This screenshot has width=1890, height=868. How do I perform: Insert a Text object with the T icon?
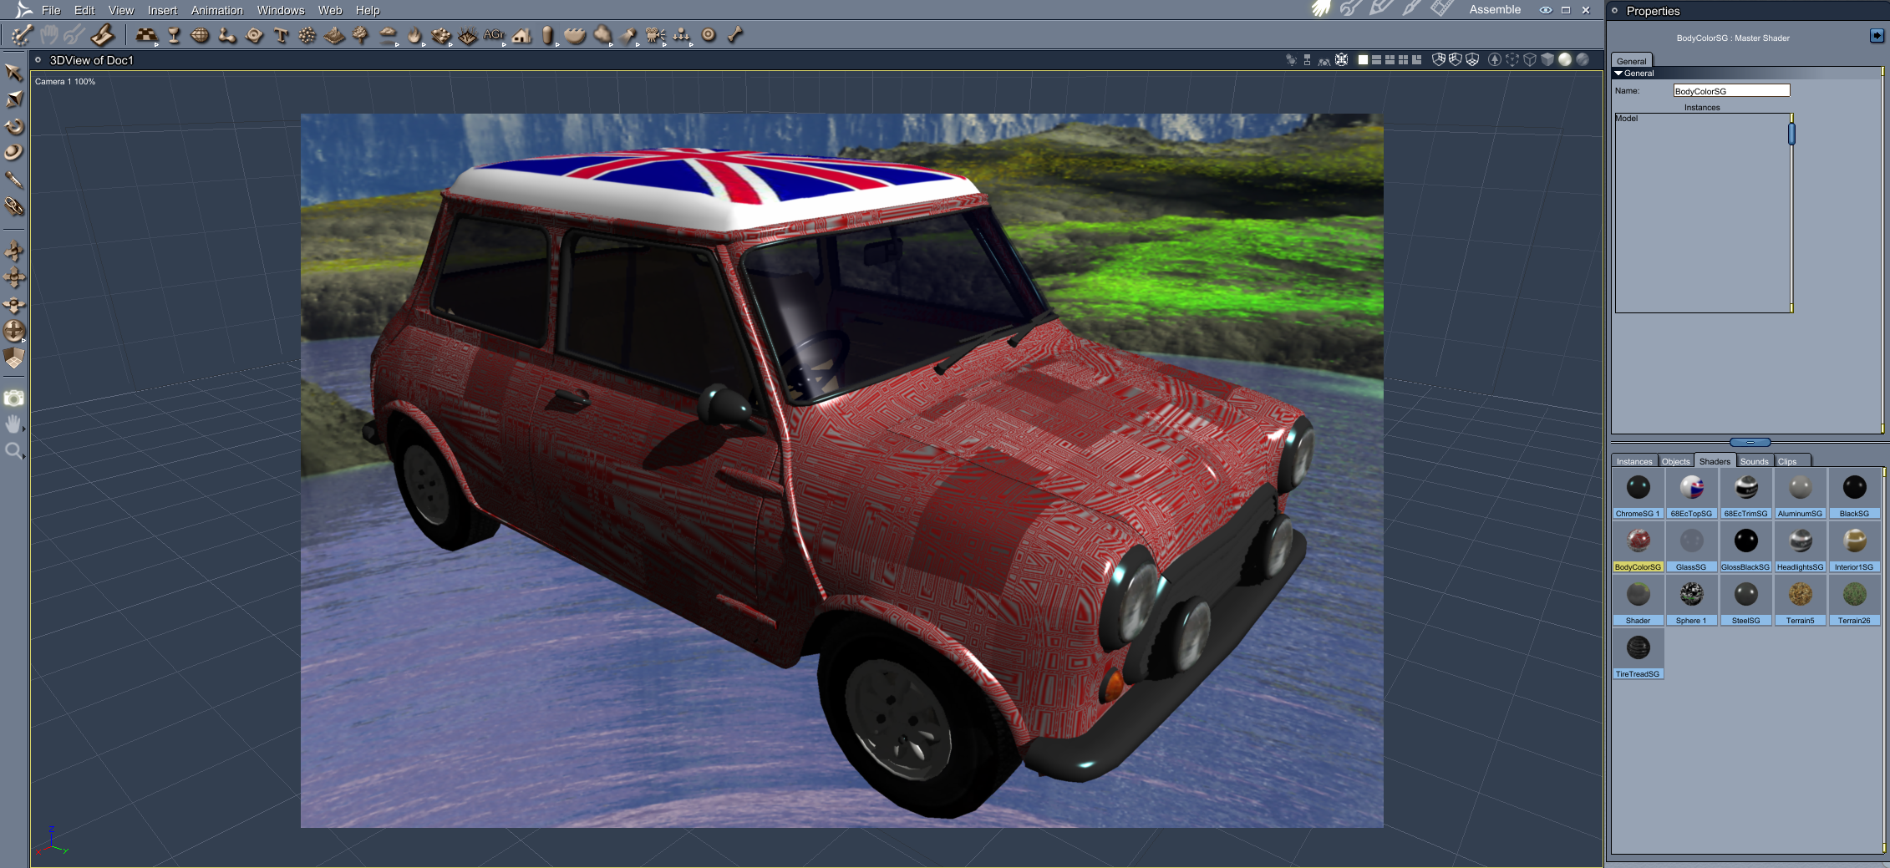point(281,35)
